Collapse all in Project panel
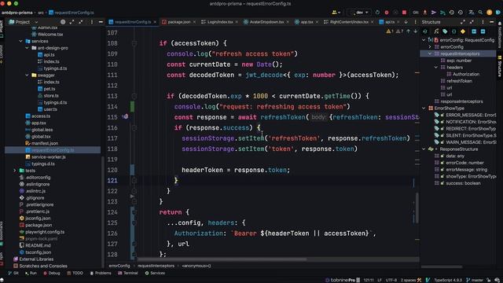Screen dimensions: 503x283 (x=81, y=22)
